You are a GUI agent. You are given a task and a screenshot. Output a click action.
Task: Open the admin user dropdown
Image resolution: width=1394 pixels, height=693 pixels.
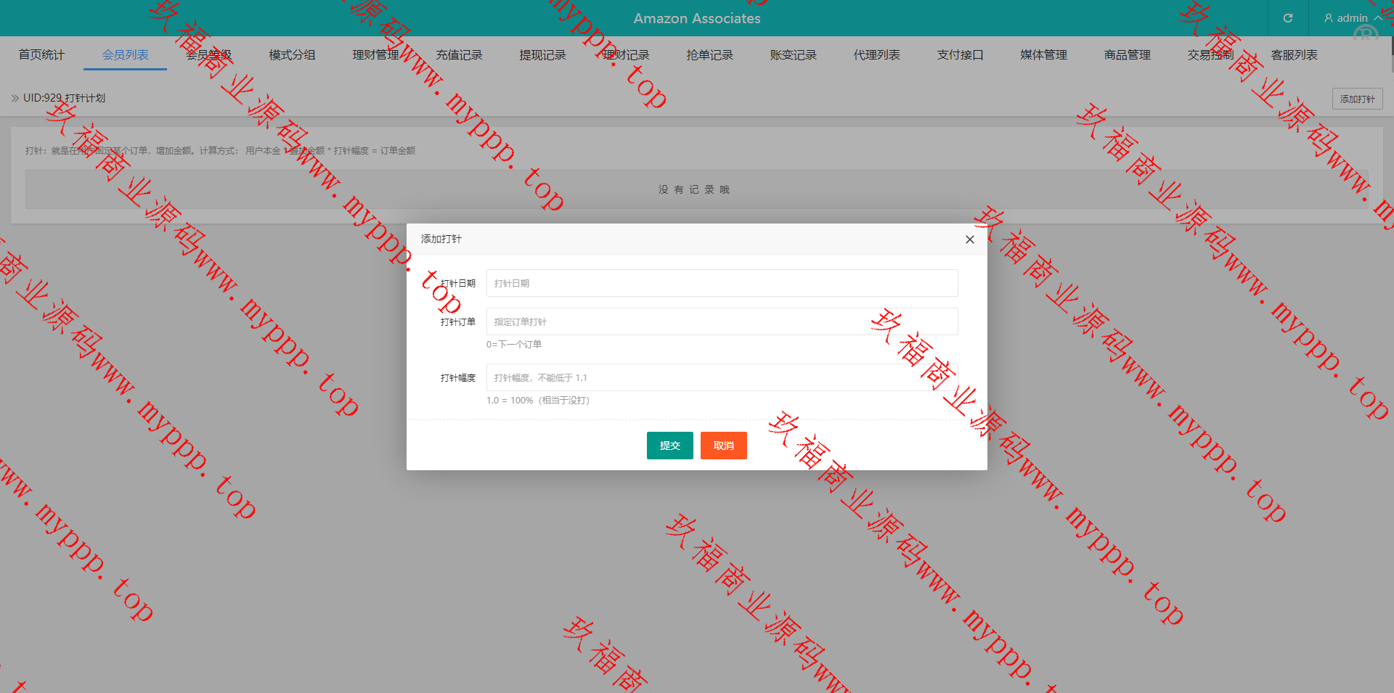click(1352, 18)
